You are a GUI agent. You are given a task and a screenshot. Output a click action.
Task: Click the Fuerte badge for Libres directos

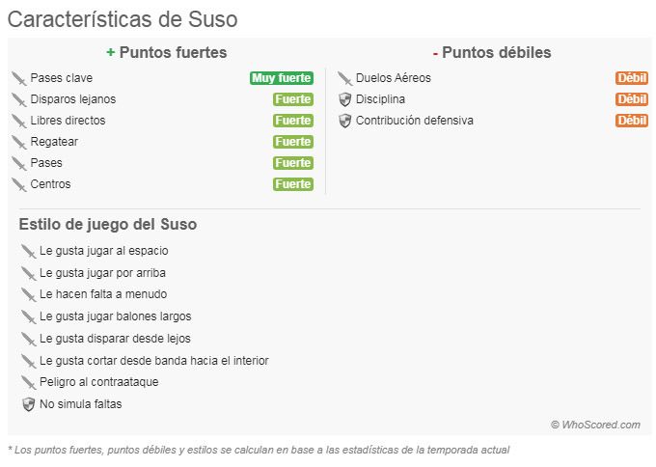click(x=292, y=121)
